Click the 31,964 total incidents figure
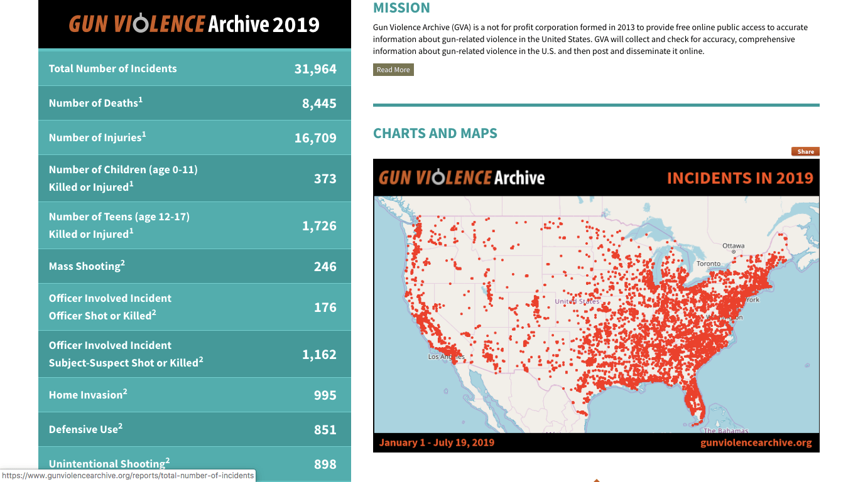858x482 pixels. 315,69
